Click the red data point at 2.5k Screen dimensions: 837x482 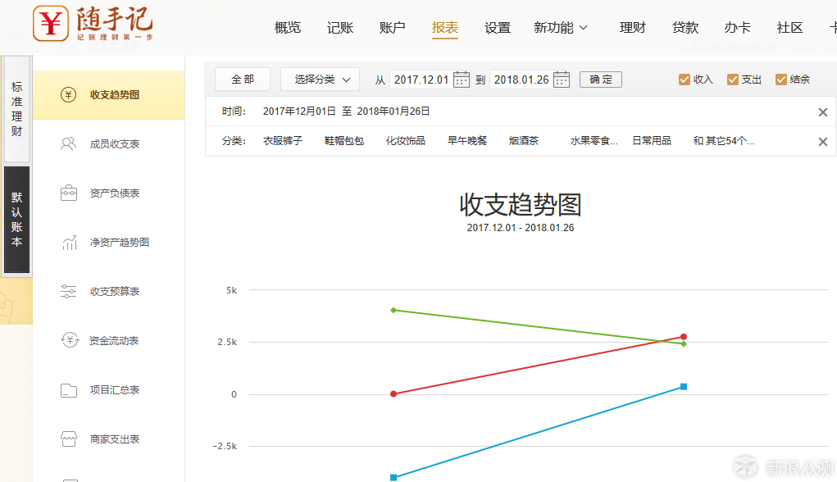pos(683,337)
